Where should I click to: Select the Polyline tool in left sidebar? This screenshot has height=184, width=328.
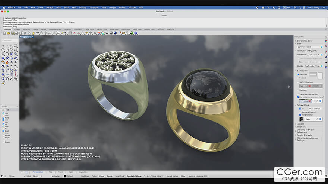pos(11,46)
